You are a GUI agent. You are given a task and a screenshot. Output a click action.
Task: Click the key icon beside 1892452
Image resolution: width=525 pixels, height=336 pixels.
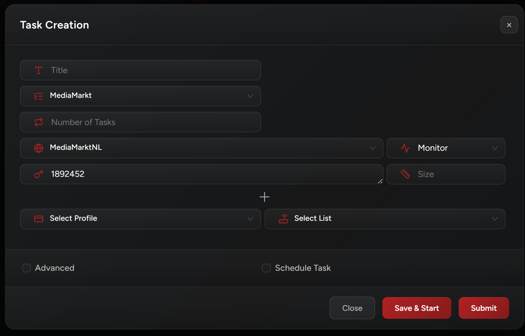[39, 174]
